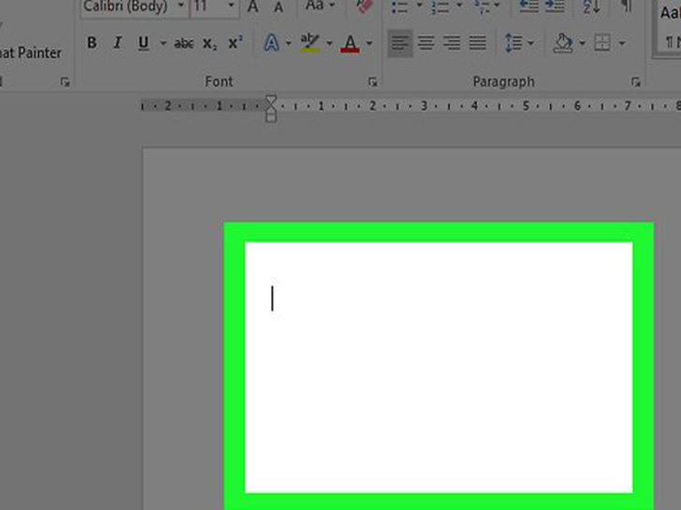Toggle Bold formatting
Viewport: 681px width, 510px height.
point(92,43)
